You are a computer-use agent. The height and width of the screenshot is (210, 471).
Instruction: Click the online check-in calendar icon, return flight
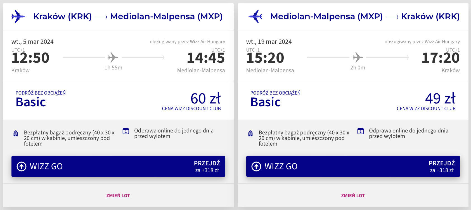361,131
